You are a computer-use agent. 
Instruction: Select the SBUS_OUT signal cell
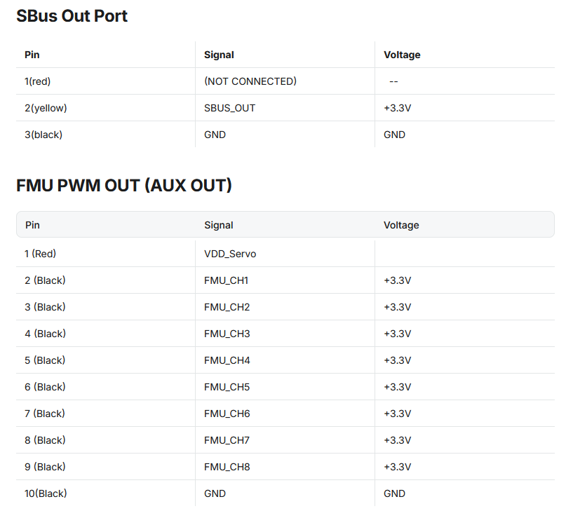coord(230,108)
